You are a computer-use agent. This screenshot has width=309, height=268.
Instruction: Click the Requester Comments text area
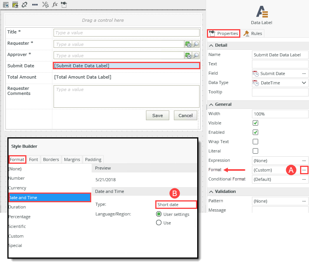pyautogui.click(x=127, y=96)
